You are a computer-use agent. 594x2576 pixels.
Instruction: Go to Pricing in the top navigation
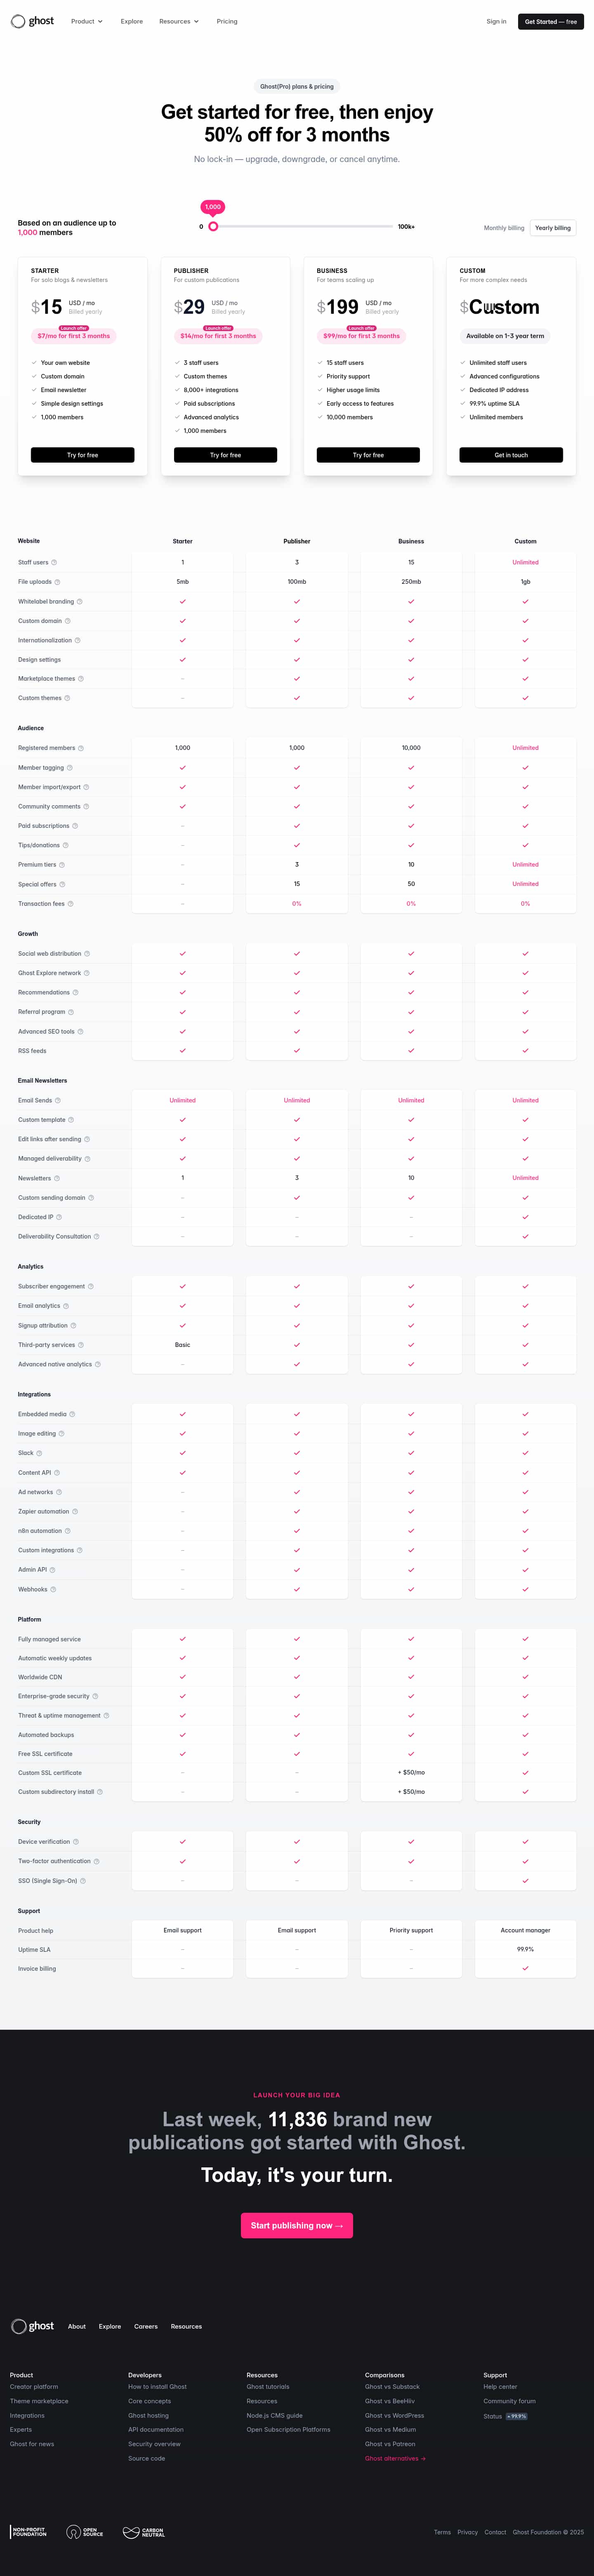click(x=227, y=21)
